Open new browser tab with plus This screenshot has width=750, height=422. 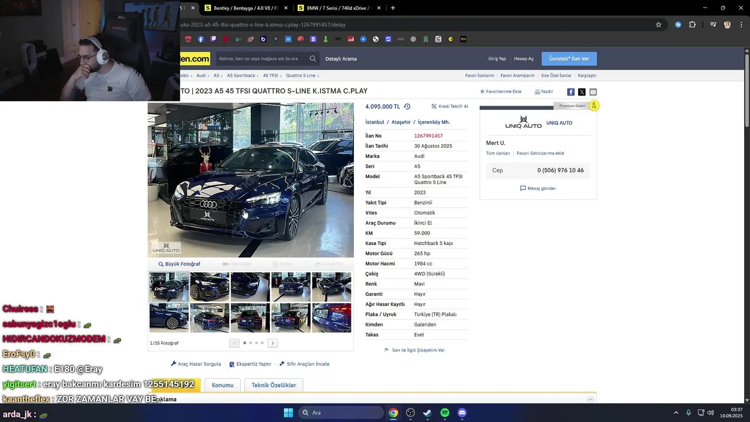pyautogui.click(x=393, y=8)
